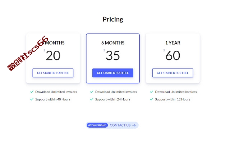Image resolution: width=230 pixels, height=143 pixels.
Task: Click the arrow icon beside Contact Us
Action: click(134, 125)
